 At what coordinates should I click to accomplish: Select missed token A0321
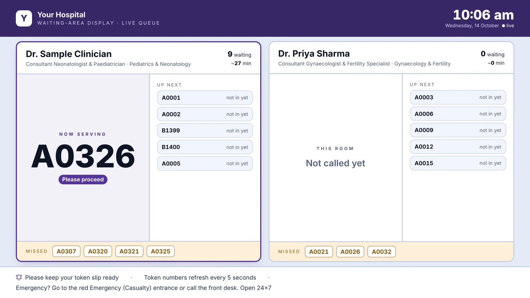tap(129, 252)
